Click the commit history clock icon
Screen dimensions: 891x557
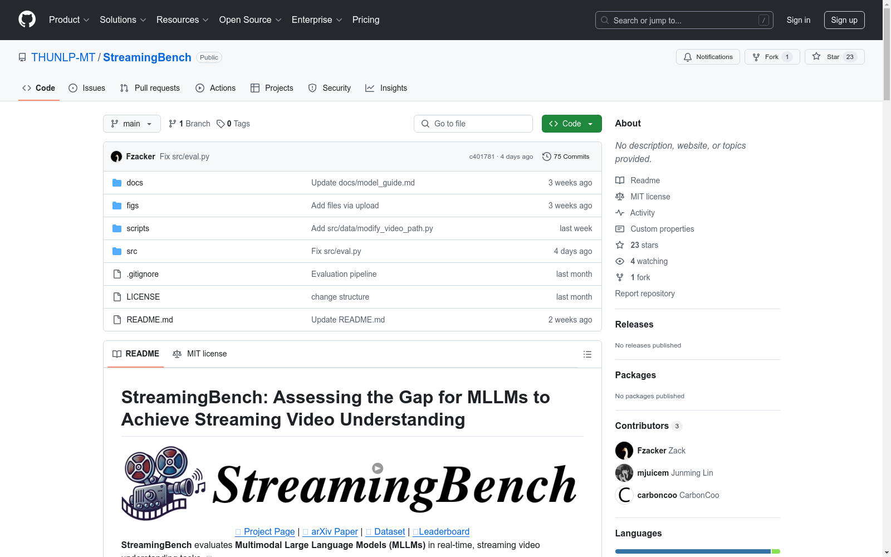[547, 157]
